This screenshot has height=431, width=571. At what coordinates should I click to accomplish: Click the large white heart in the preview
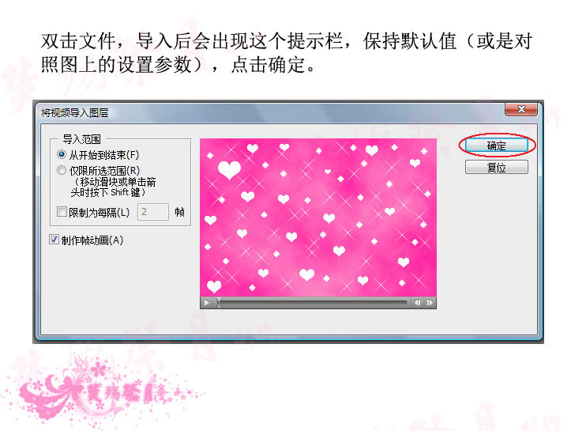229,169
